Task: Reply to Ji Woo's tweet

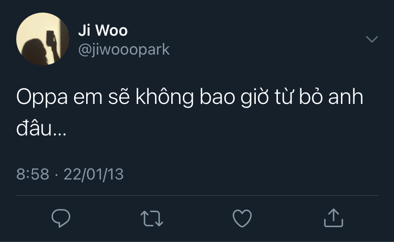Action: click(x=61, y=218)
